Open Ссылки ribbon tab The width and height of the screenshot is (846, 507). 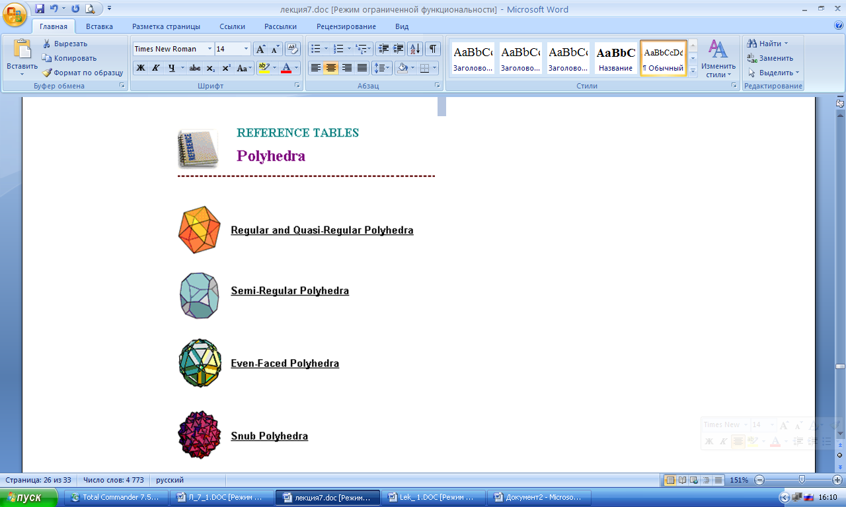(x=232, y=26)
